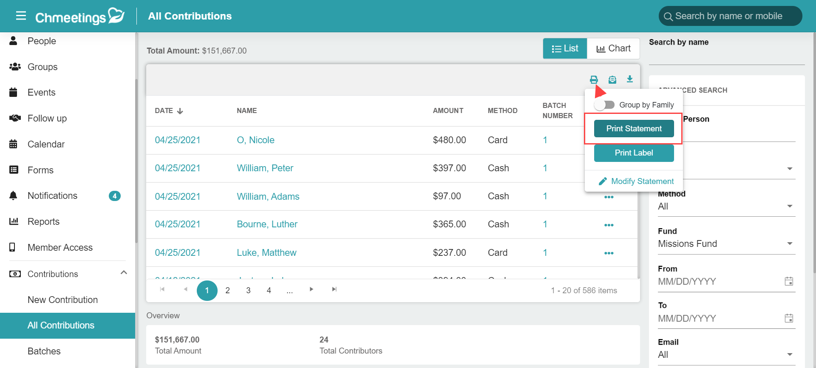
Task: Go to previous page arrow
Action: [x=185, y=289]
